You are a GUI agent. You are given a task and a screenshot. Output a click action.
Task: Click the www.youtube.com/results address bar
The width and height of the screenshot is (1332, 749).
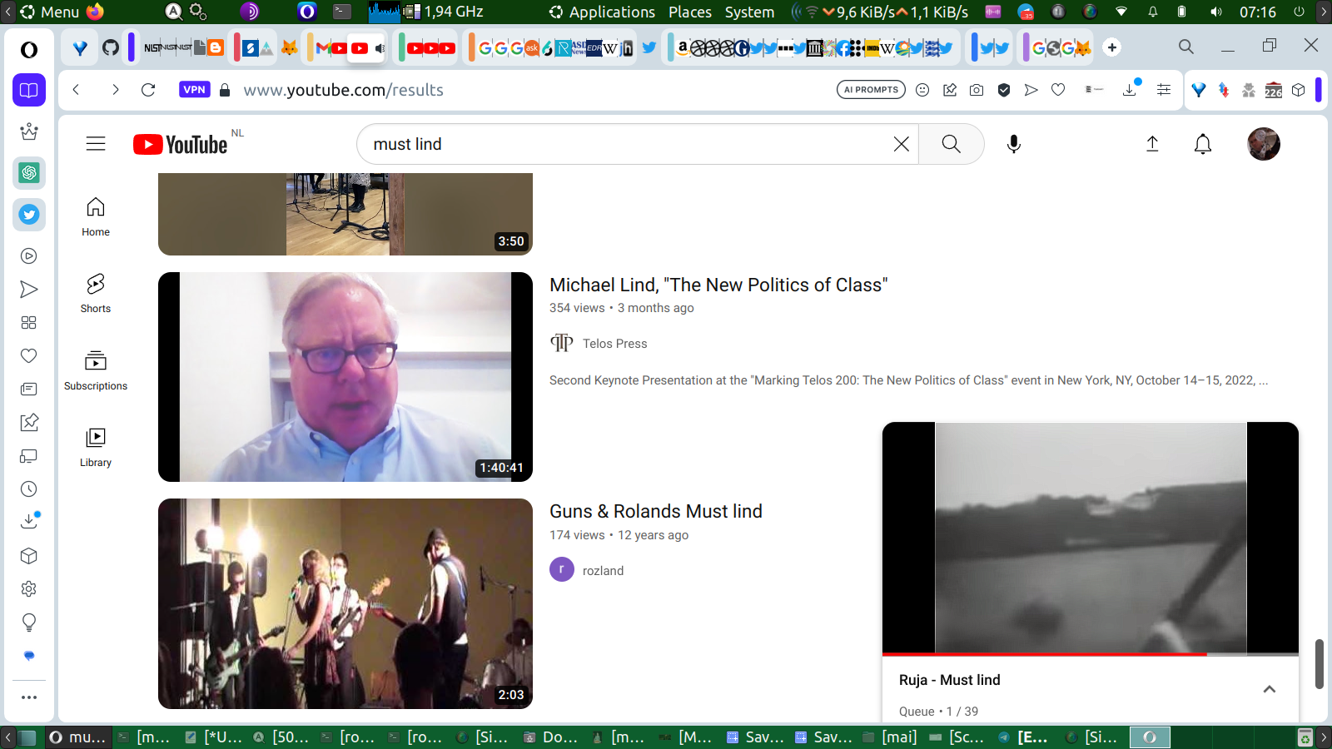click(x=343, y=90)
